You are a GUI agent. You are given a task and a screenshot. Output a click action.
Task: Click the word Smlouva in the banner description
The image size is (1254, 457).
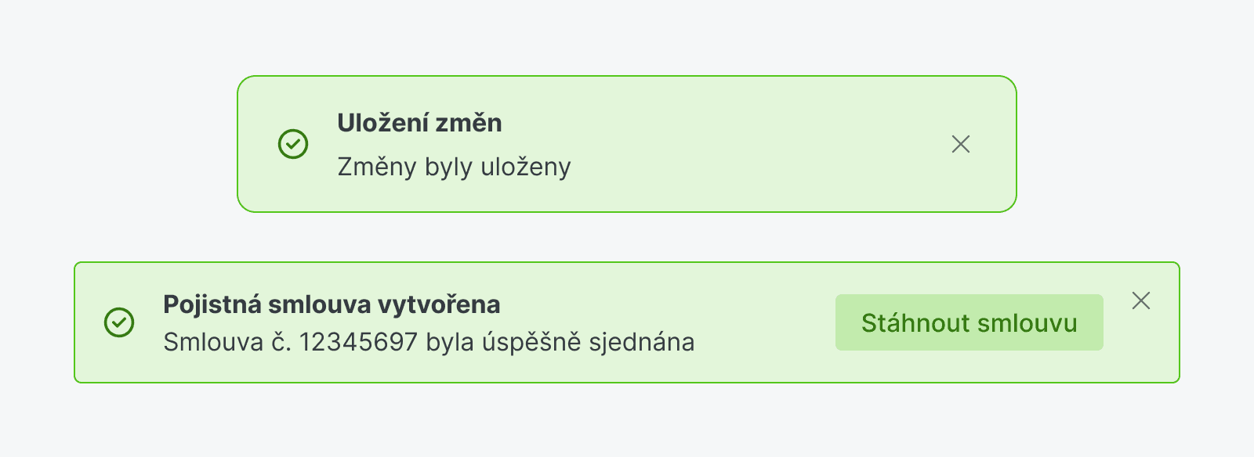(x=212, y=342)
